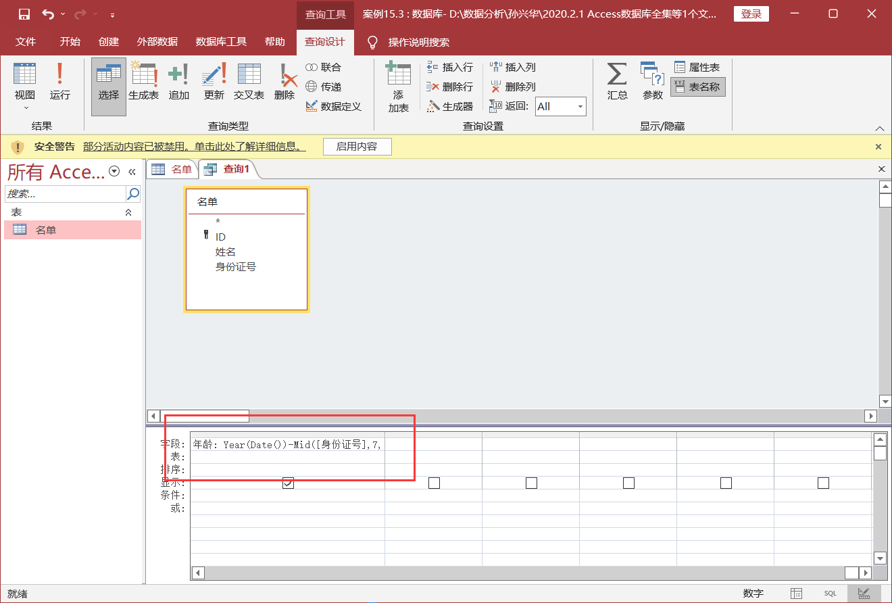Choose 生成表 make-table query
Viewport: 892px width, 603px height.
pyautogui.click(x=144, y=82)
